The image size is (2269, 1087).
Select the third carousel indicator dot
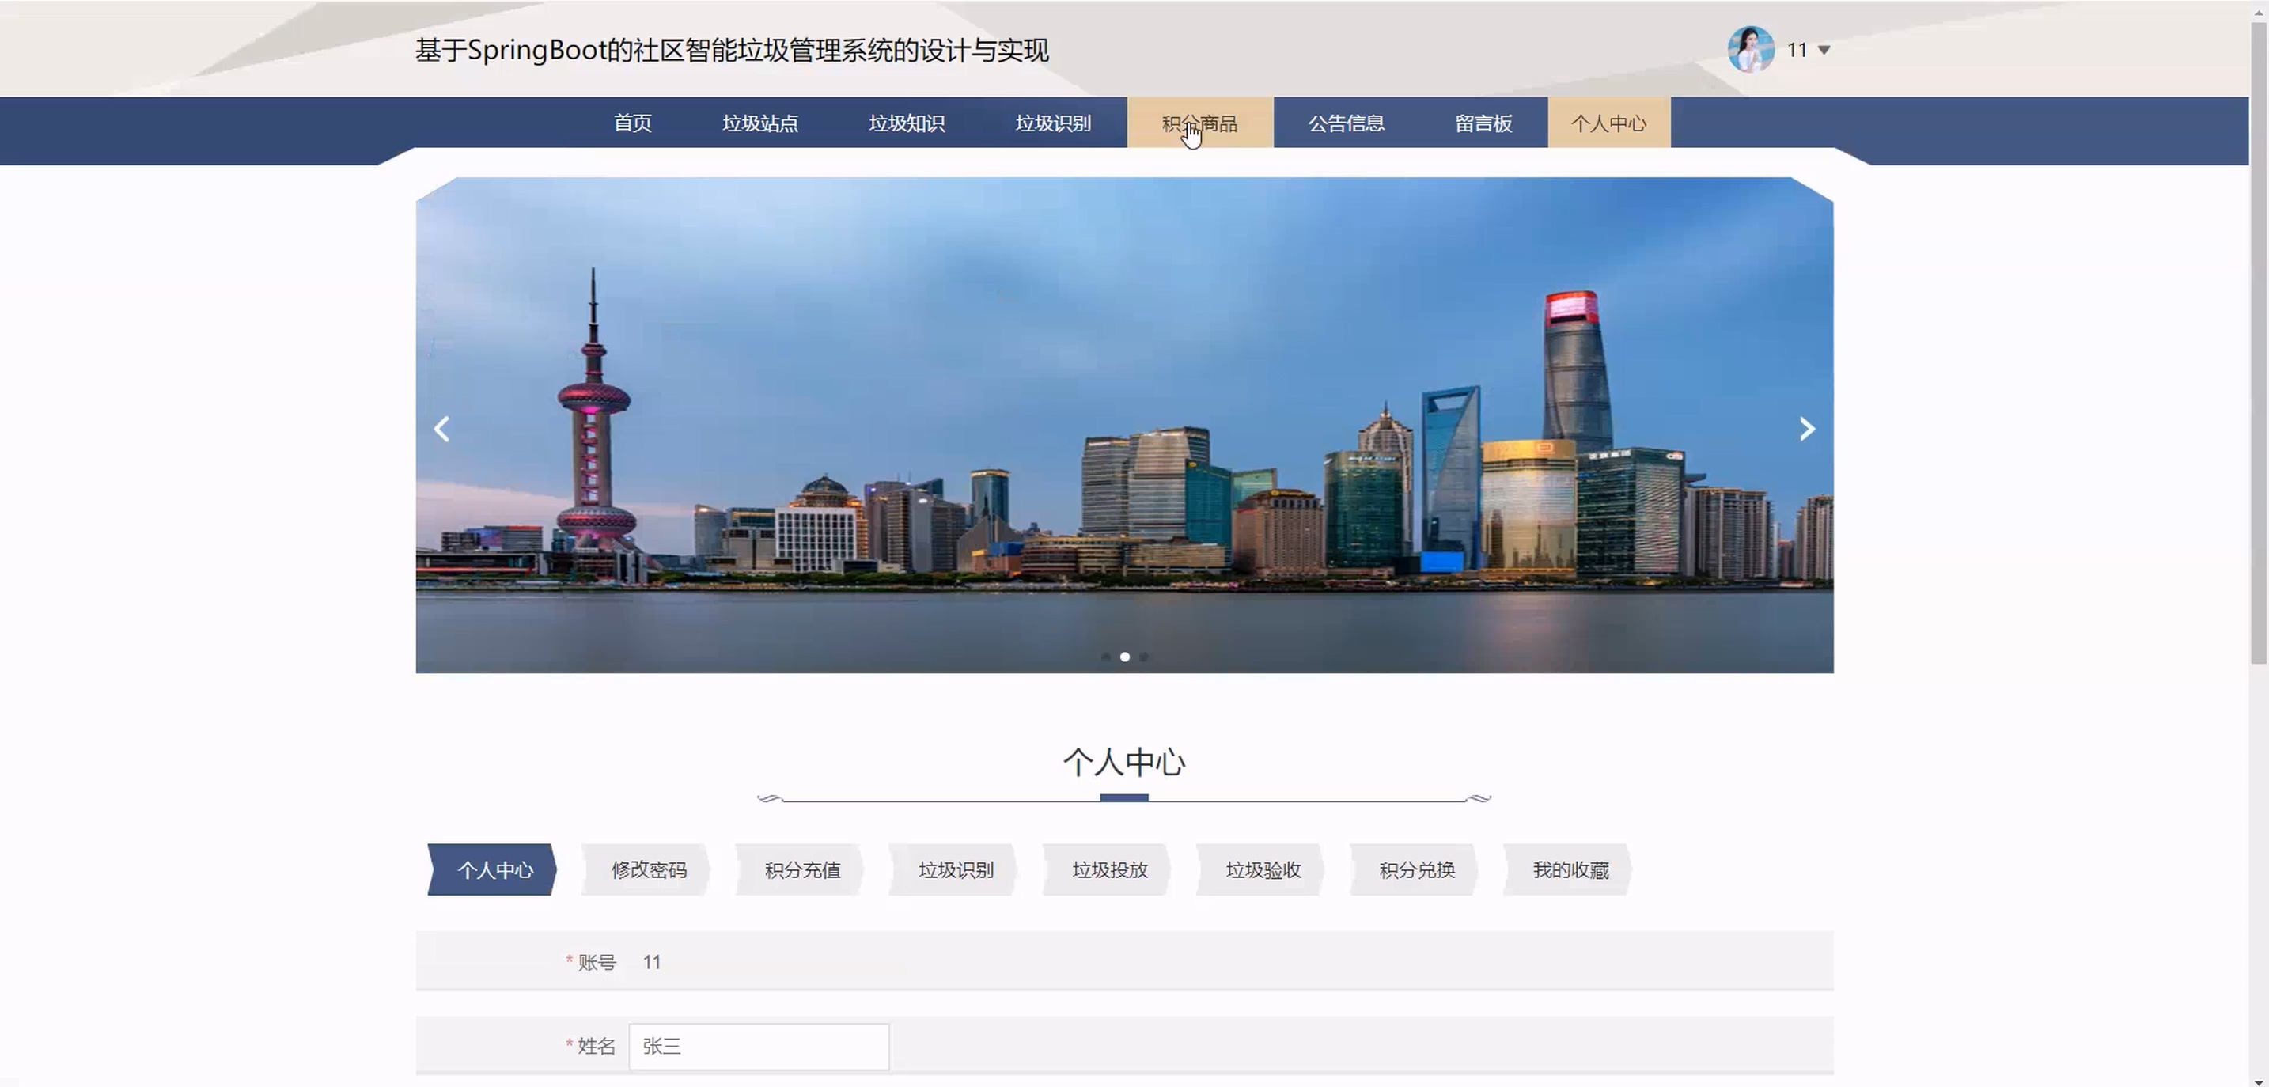[1143, 657]
